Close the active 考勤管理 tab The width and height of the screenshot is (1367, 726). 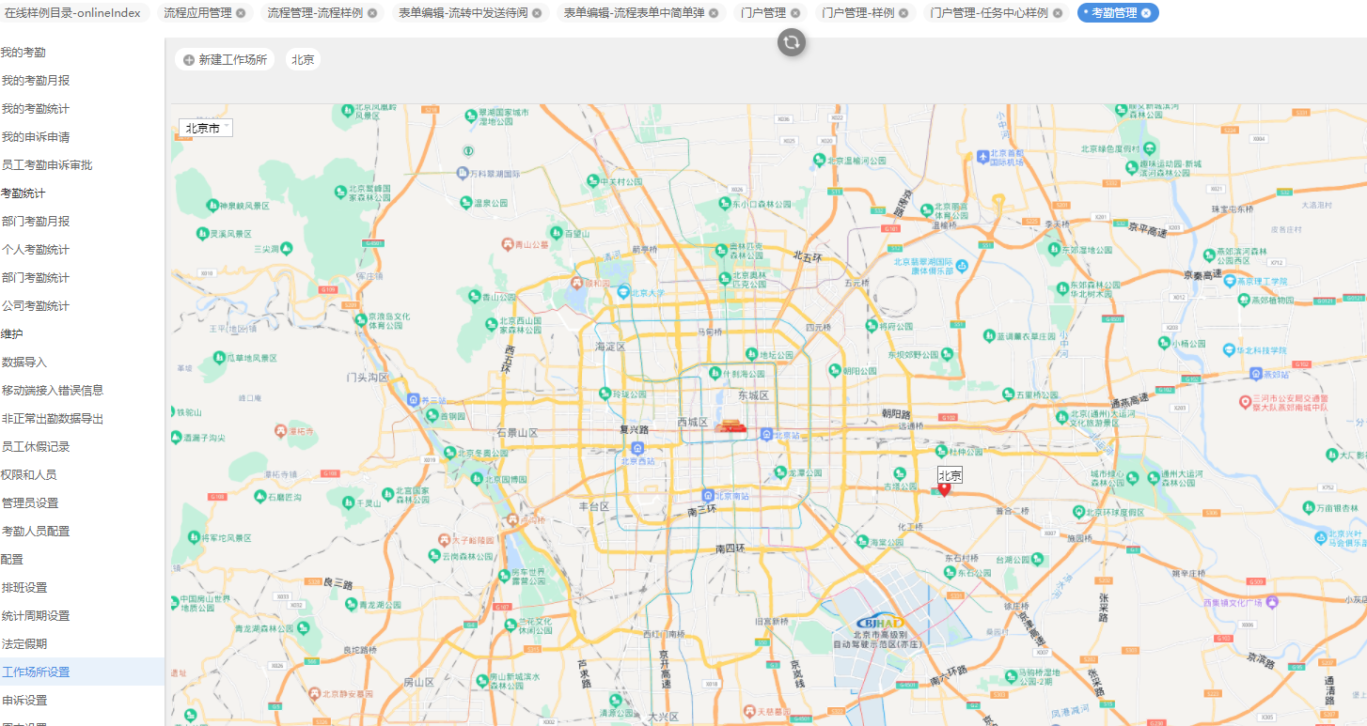[1146, 13]
